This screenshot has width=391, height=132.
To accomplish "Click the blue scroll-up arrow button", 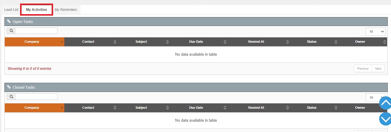I will (x=385, y=103).
